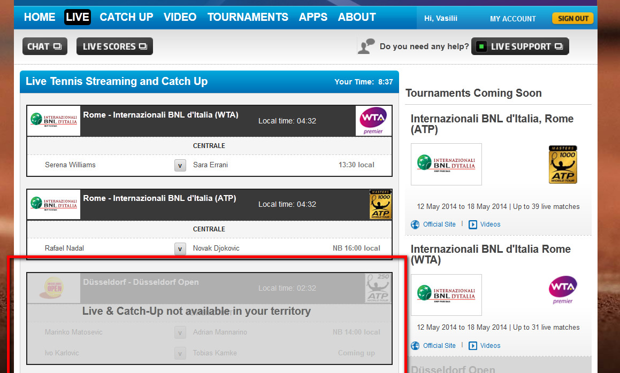Click the Rome WTA tournament title
The width and height of the screenshot is (620, 373).
160,114
